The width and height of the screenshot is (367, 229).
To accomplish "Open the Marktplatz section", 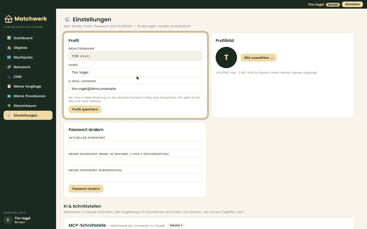I will pos(28,57).
